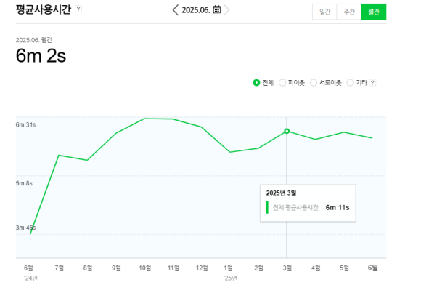The width and height of the screenshot is (421, 293).
Task: Click the '24년 year label
Action: (x=30, y=278)
